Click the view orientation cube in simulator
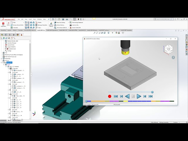Viewport: 188px width, 141px height. point(168,49)
